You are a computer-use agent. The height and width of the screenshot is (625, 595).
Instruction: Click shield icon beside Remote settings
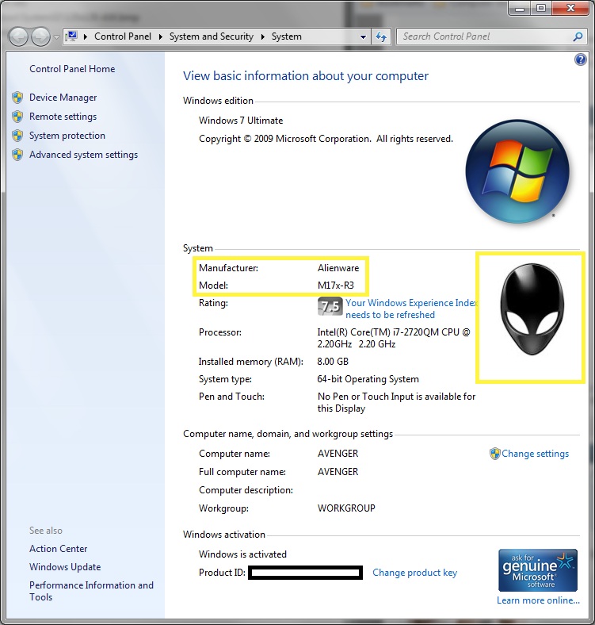[17, 117]
